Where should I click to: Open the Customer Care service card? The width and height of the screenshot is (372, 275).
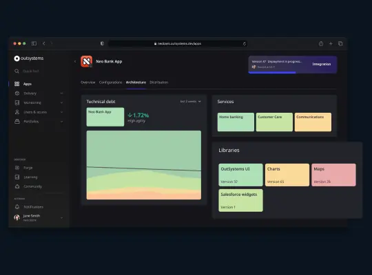tap(274, 122)
